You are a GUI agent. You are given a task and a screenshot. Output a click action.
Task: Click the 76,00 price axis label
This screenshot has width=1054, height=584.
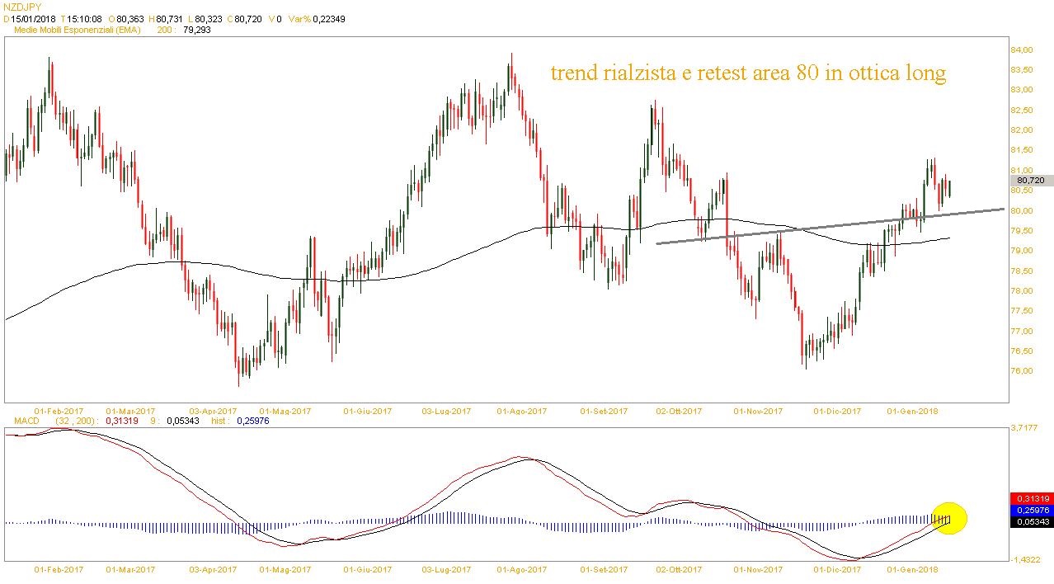(x=1021, y=371)
